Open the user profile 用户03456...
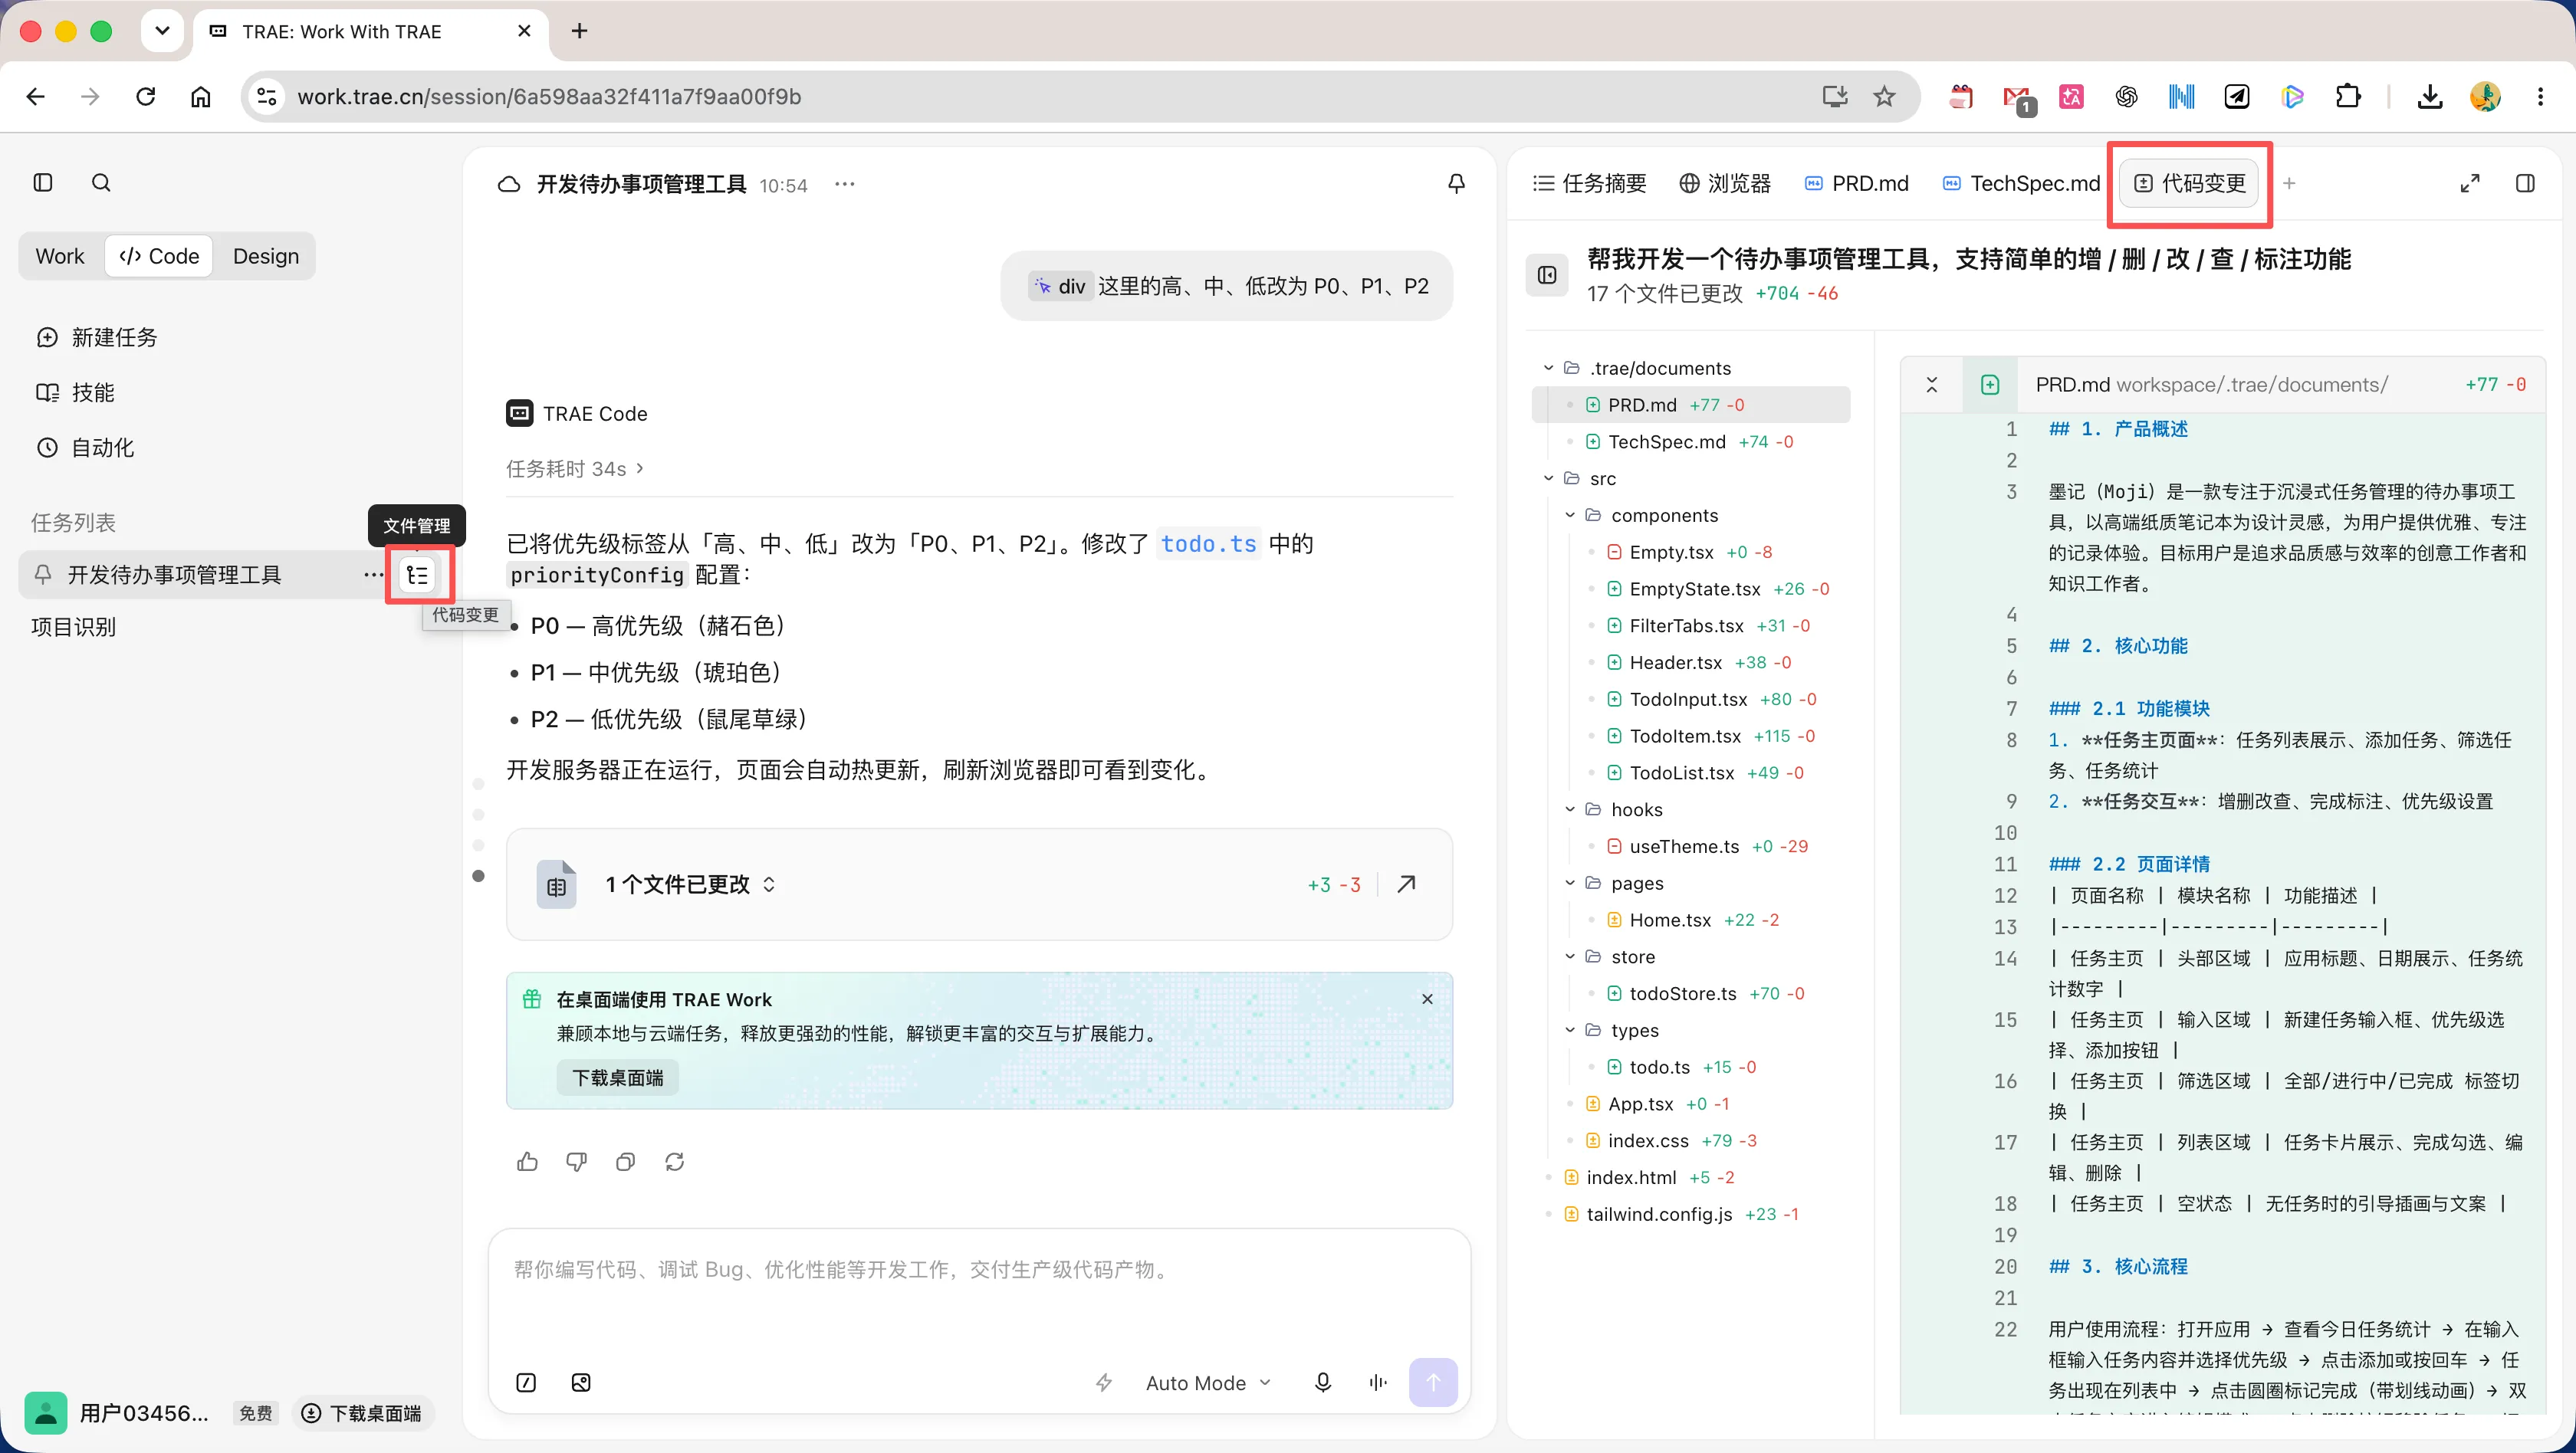Image resolution: width=2576 pixels, height=1453 pixels. 118,1413
